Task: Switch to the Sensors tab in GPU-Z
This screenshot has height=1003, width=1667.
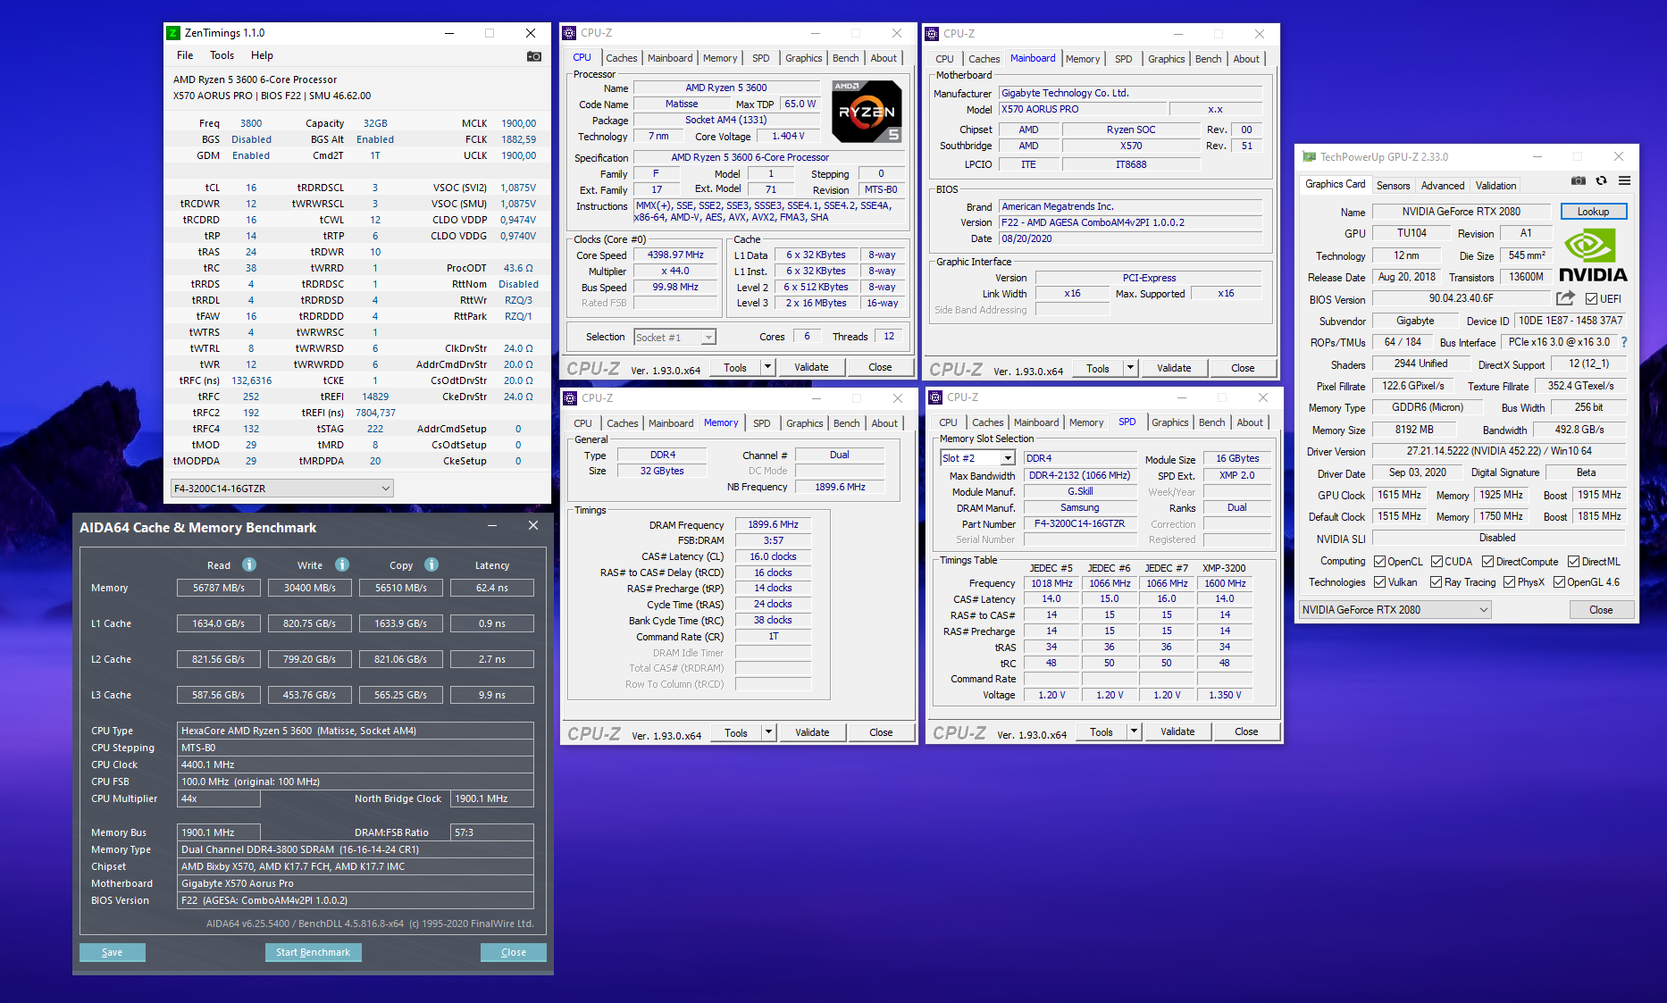Action: [x=1393, y=186]
